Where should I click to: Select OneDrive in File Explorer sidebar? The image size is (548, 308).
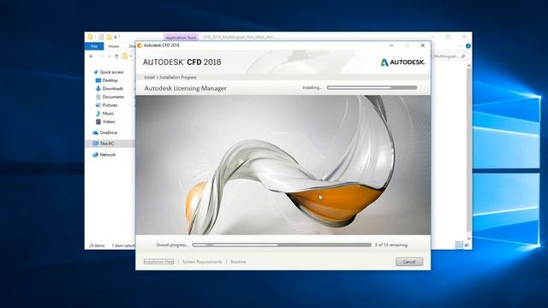click(109, 133)
